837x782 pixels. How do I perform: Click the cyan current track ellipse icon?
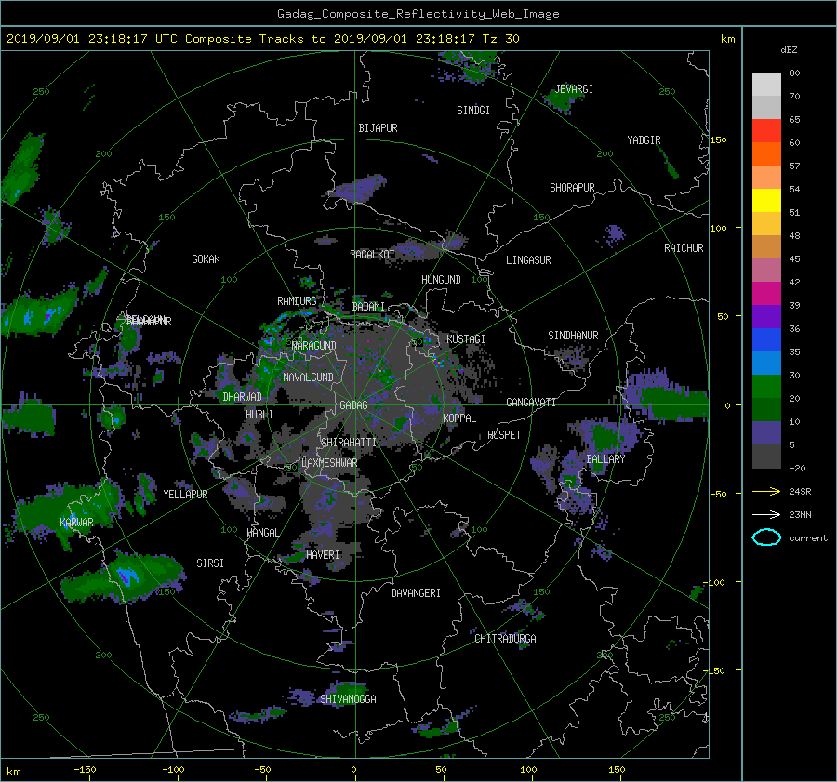(766, 537)
